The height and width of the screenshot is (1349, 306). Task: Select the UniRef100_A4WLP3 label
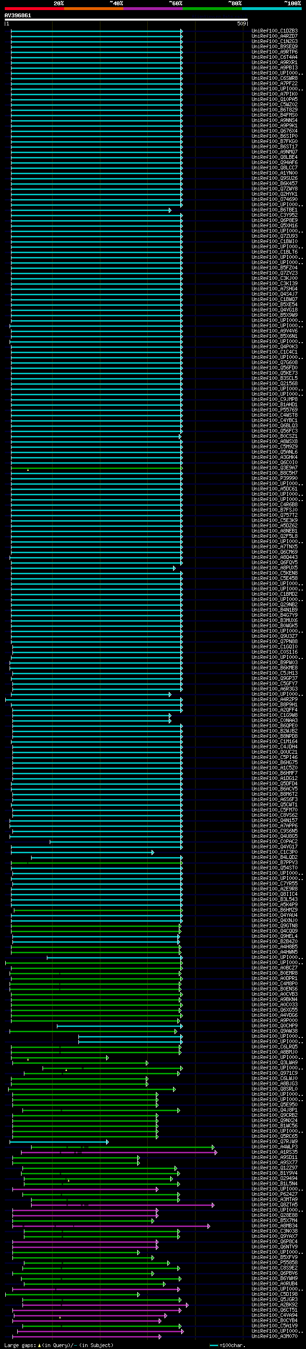point(274,1148)
